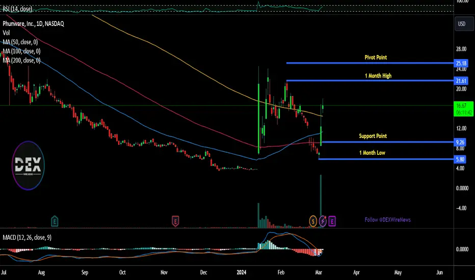
Task: Click the orange S split marker
Action: pyautogui.click(x=313, y=221)
